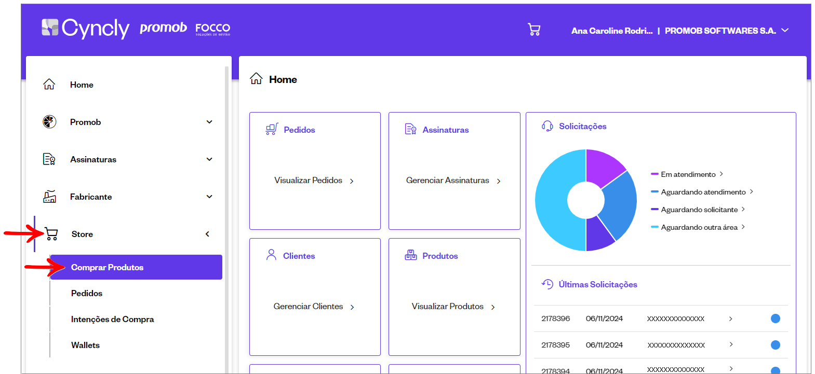This screenshot has width=815, height=374.
Task: Click the Clientes person icon on card
Action: pyautogui.click(x=271, y=255)
